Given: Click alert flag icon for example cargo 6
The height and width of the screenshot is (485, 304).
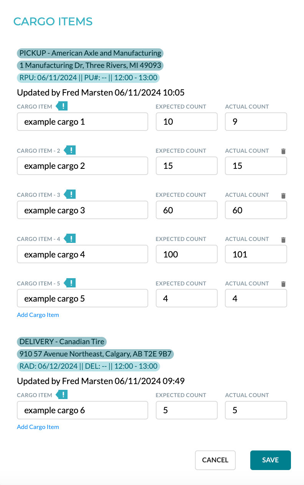Looking at the screenshot, I should pyautogui.click(x=62, y=394).
